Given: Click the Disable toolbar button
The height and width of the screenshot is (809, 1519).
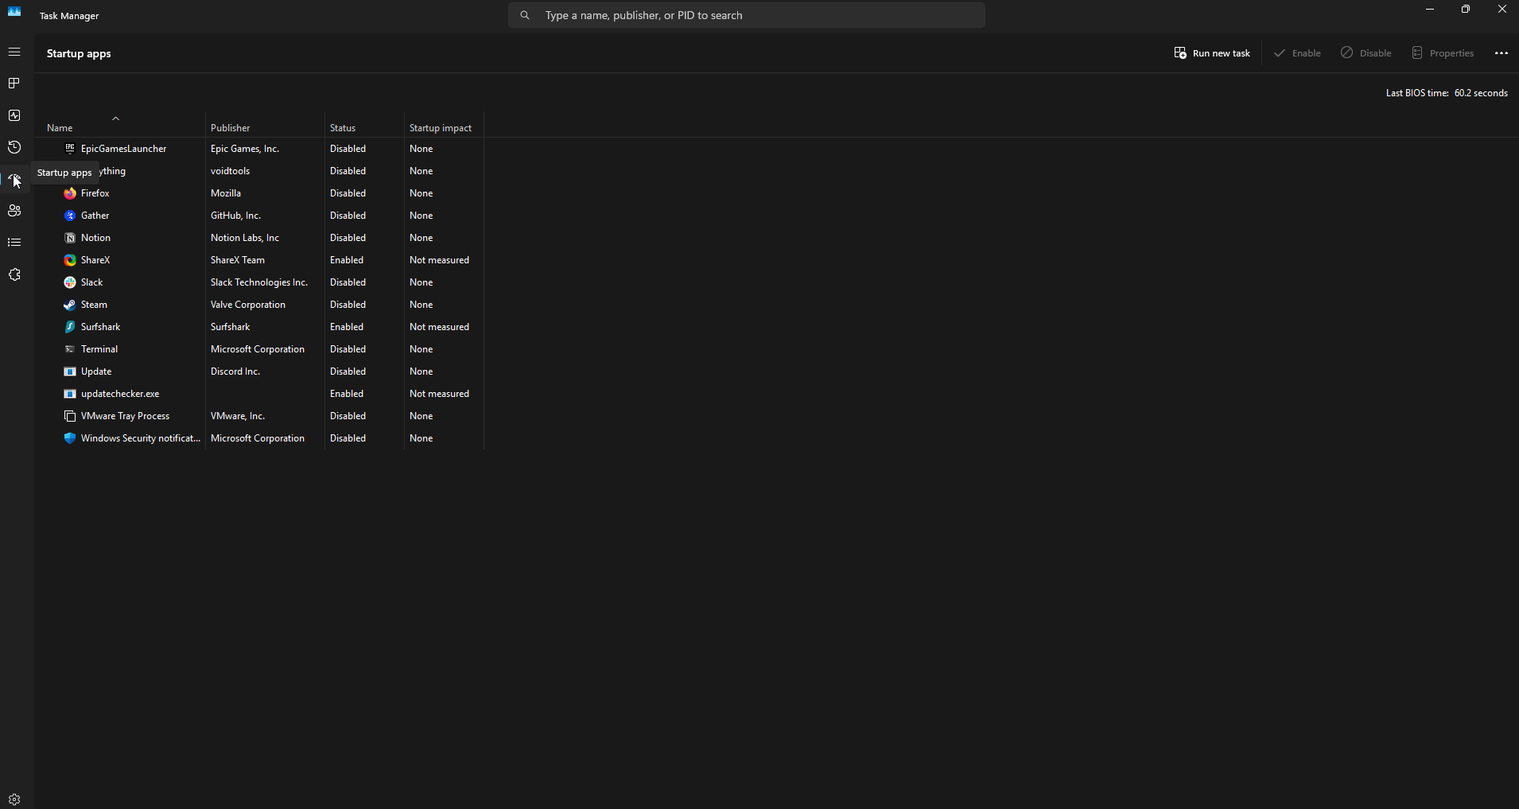Looking at the screenshot, I should coord(1366,53).
